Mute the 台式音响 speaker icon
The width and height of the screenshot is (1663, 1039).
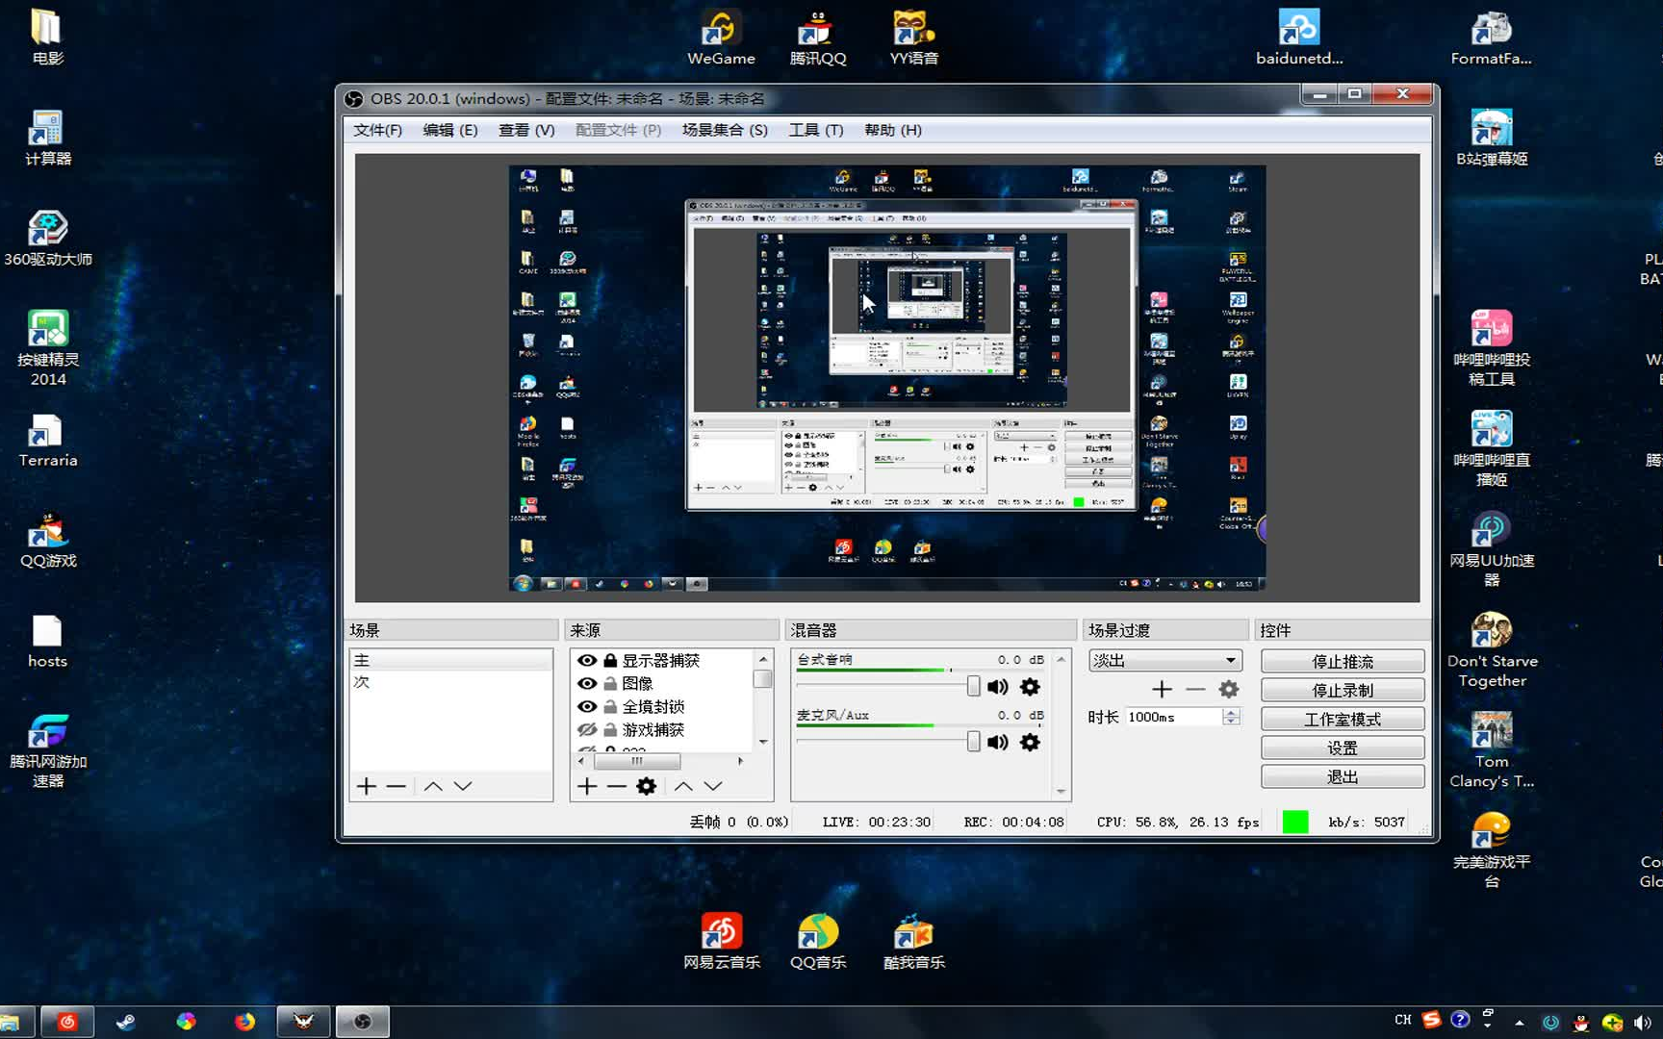tap(998, 687)
